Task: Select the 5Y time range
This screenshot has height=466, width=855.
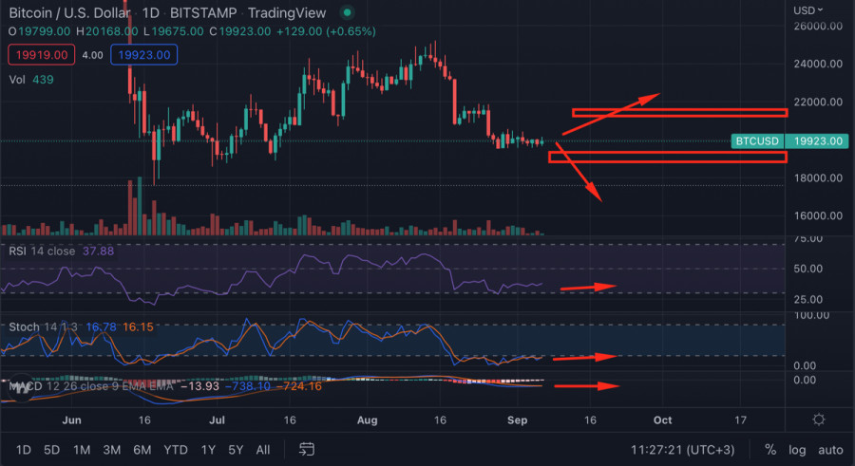Action: [236, 450]
